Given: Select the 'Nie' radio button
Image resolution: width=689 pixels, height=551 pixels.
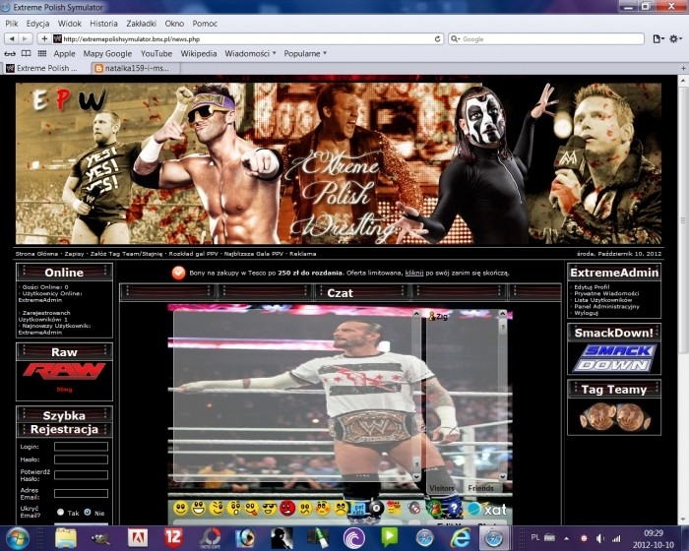Looking at the screenshot, I should click(x=88, y=513).
